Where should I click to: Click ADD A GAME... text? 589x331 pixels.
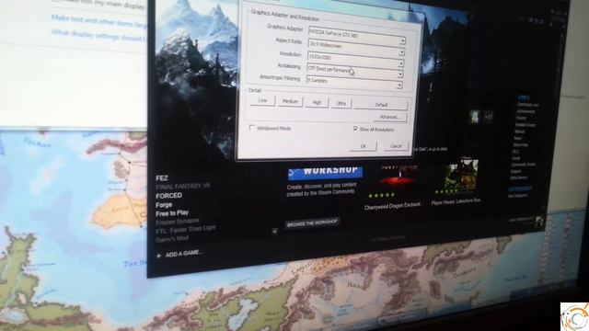184,254
